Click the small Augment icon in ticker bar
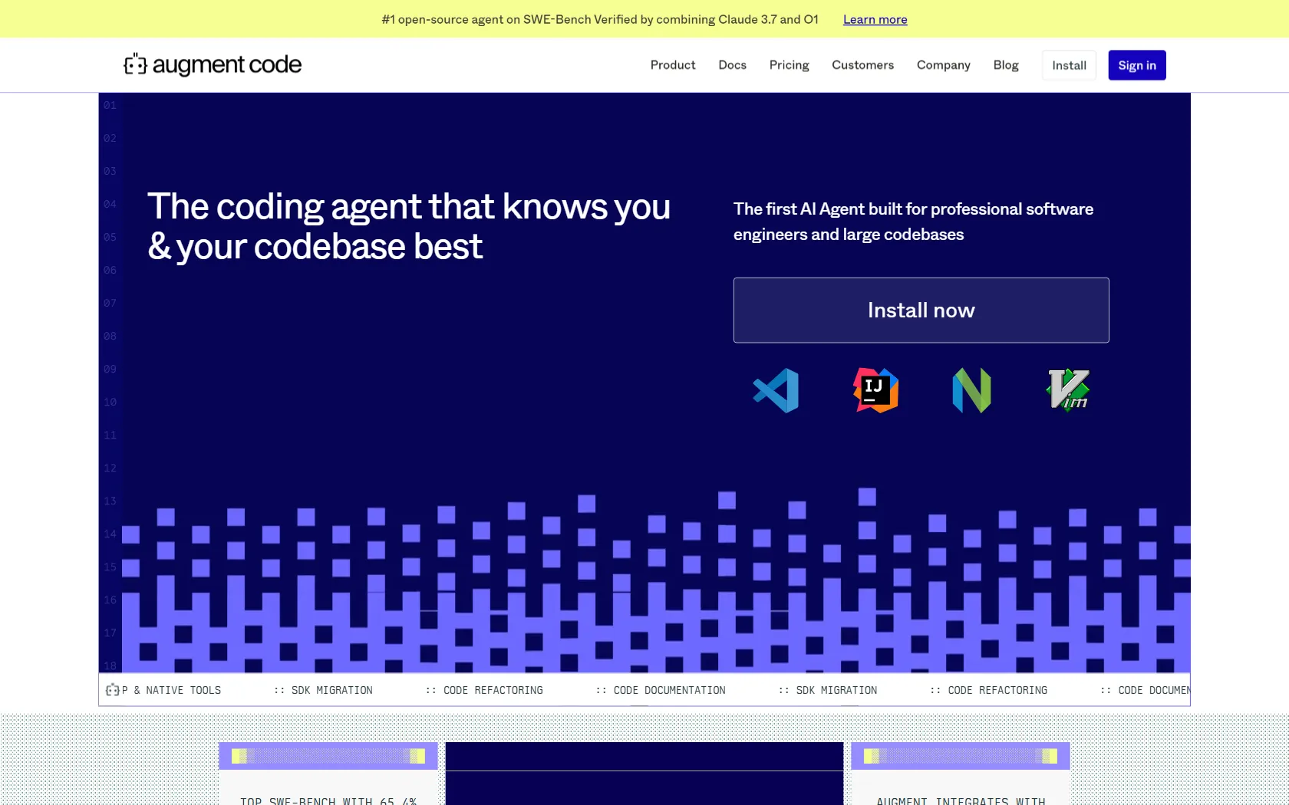Image resolution: width=1289 pixels, height=805 pixels. tap(112, 690)
